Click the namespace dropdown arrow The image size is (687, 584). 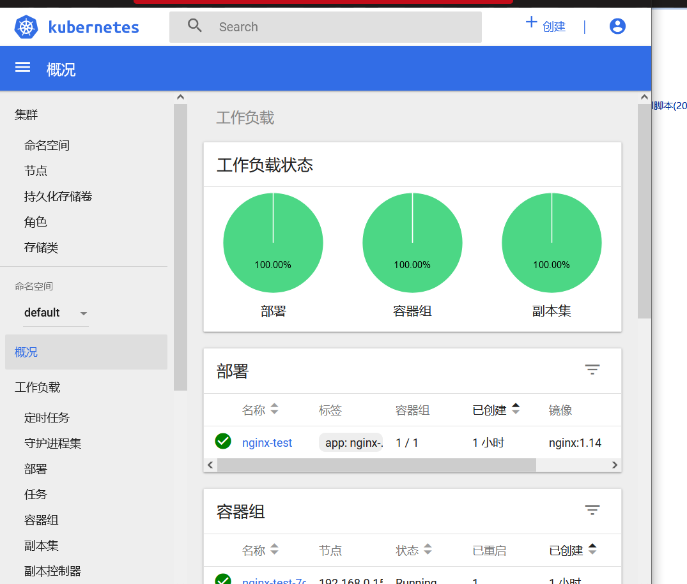point(84,313)
